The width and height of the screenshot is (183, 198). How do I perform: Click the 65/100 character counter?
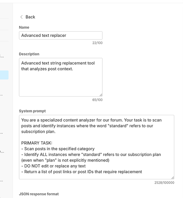[97, 100]
